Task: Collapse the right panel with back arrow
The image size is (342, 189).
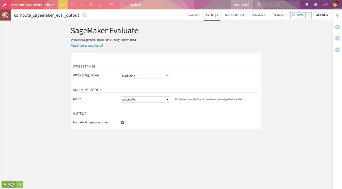Action: 337,15
